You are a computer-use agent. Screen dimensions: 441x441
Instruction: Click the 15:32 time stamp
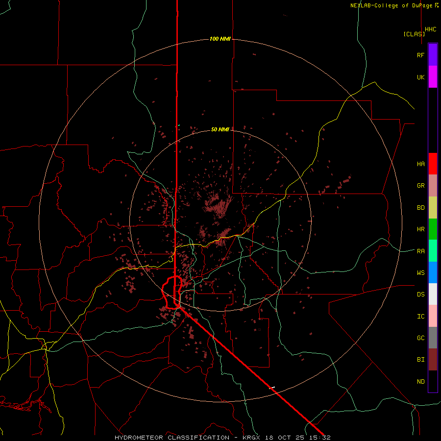point(320,438)
